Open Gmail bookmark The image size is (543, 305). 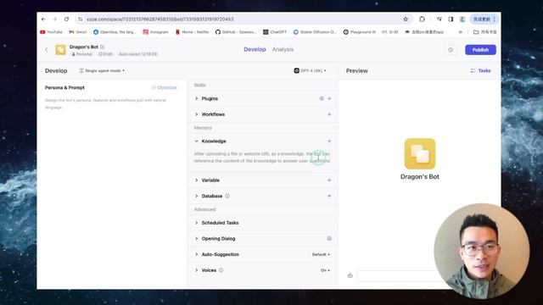coord(78,32)
